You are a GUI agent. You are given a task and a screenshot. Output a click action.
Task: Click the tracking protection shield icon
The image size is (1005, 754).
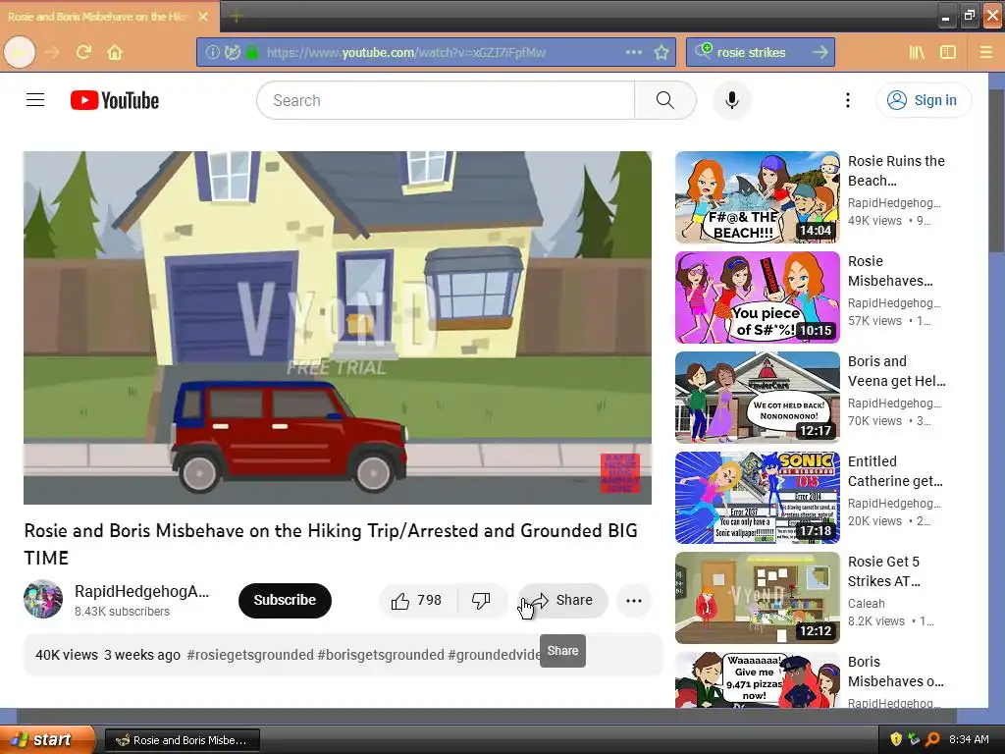pyautogui.click(x=232, y=52)
